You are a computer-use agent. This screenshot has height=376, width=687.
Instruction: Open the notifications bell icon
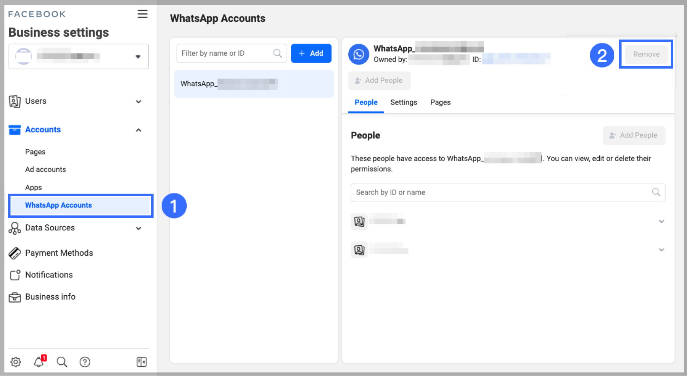coord(40,361)
